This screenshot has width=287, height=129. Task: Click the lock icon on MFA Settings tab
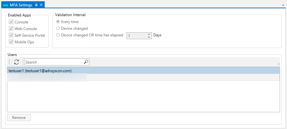(36, 5)
